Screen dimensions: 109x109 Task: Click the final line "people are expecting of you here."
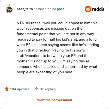(x=45, y=72)
